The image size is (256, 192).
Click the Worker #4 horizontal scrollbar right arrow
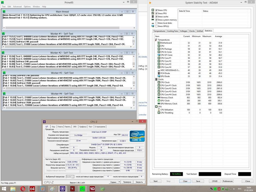coord(131,108)
